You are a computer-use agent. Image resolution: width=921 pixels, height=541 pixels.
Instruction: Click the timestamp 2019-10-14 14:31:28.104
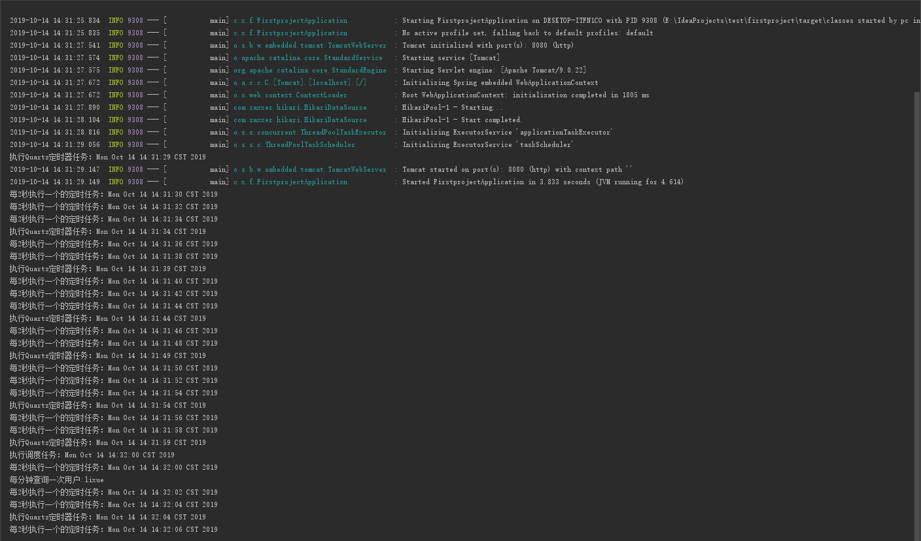55,120
